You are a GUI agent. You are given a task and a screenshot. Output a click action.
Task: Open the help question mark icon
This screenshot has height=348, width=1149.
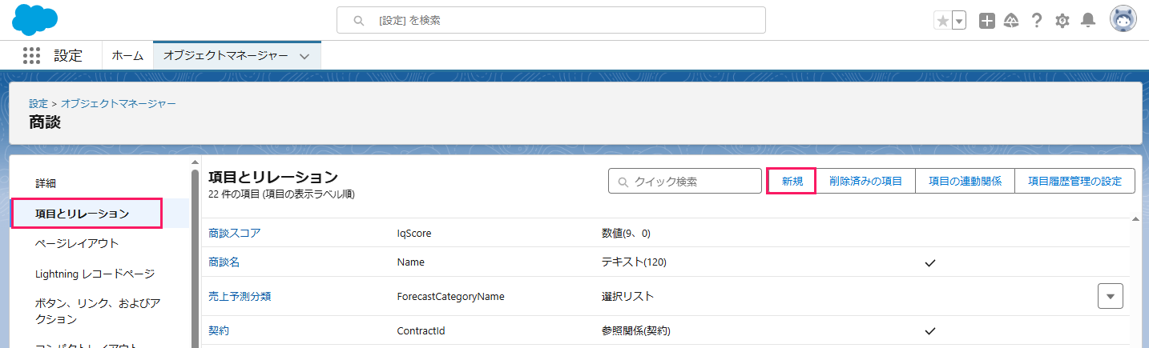1037,21
